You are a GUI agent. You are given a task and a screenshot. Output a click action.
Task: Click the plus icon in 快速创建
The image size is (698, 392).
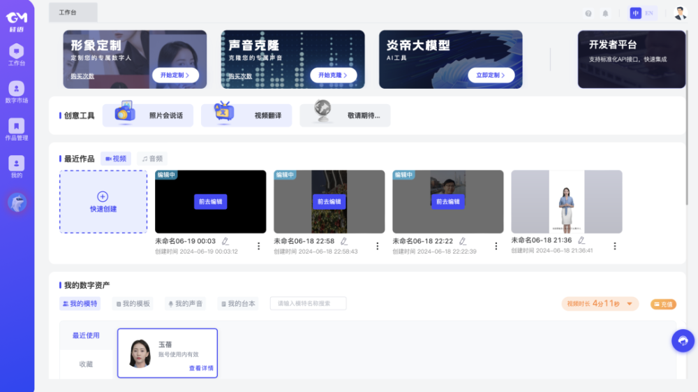click(103, 196)
